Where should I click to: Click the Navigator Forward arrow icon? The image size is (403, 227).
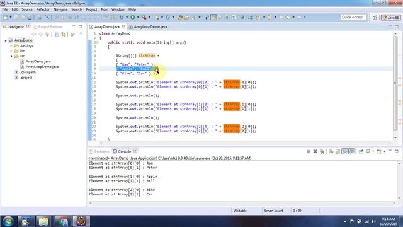[40, 34]
